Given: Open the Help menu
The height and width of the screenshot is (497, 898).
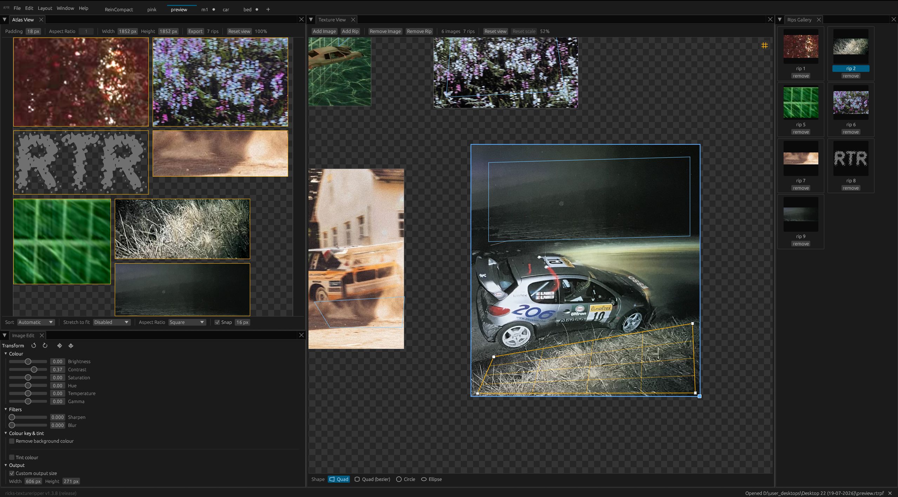Looking at the screenshot, I should coord(84,8).
